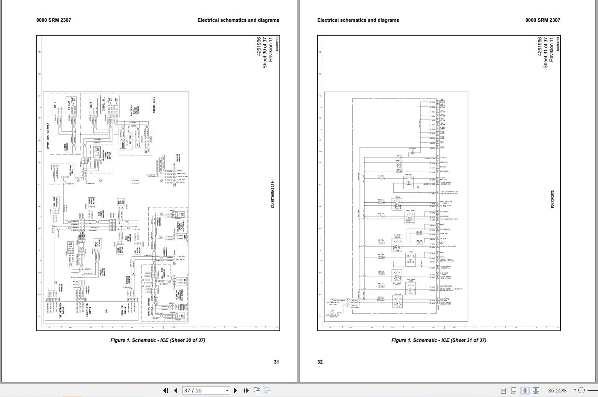Click page number 31 on left page
598x397 pixels.
coord(276,362)
